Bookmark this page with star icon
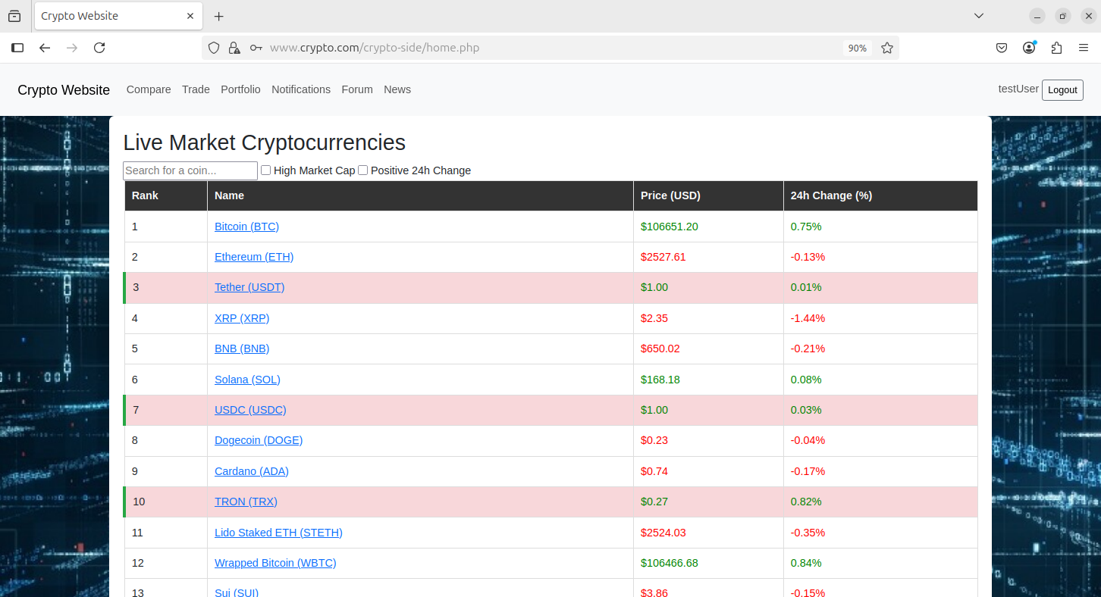Image resolution: width=1101 pixels, height=597 pixels. click(x=887, y=48)
